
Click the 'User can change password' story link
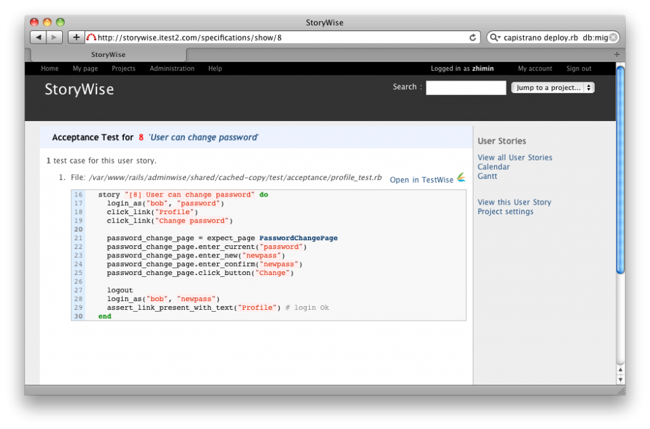(x=203, y=138)
